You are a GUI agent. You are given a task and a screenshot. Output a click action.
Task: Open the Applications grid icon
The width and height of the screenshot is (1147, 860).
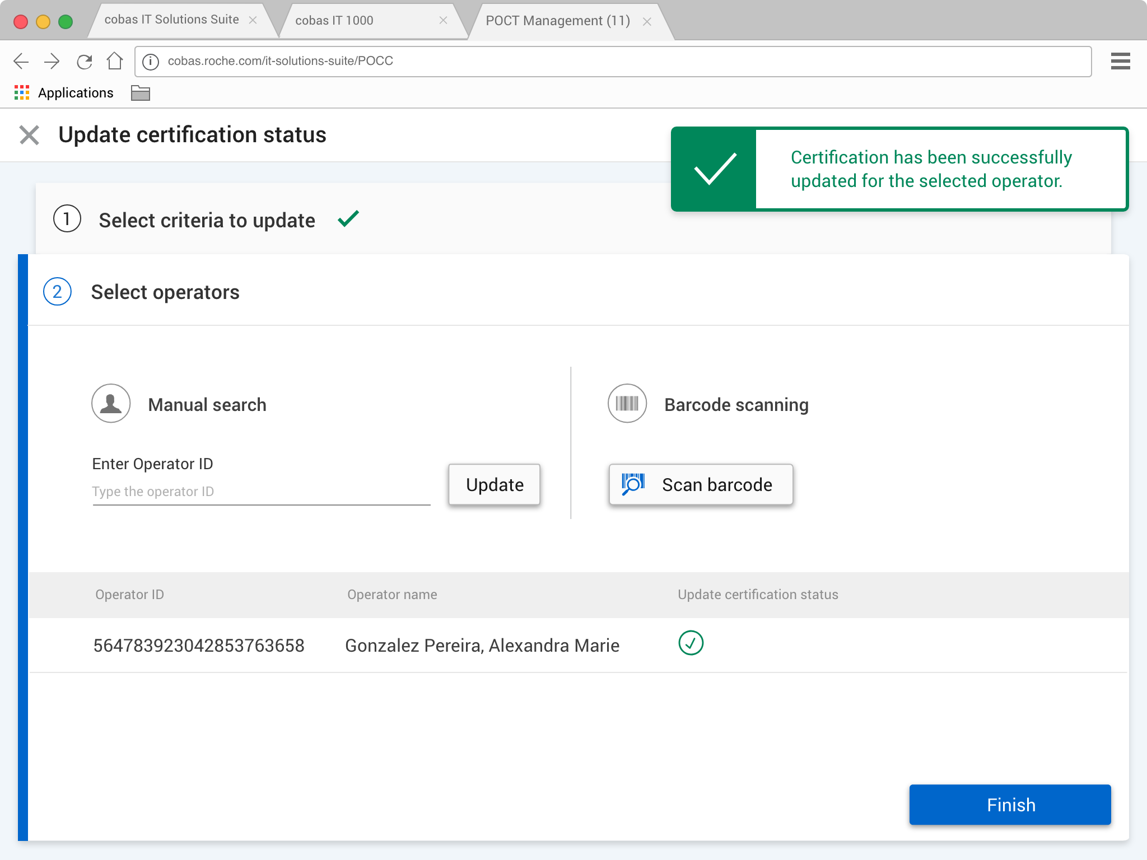pyautogui.click(x=21, y=92)
